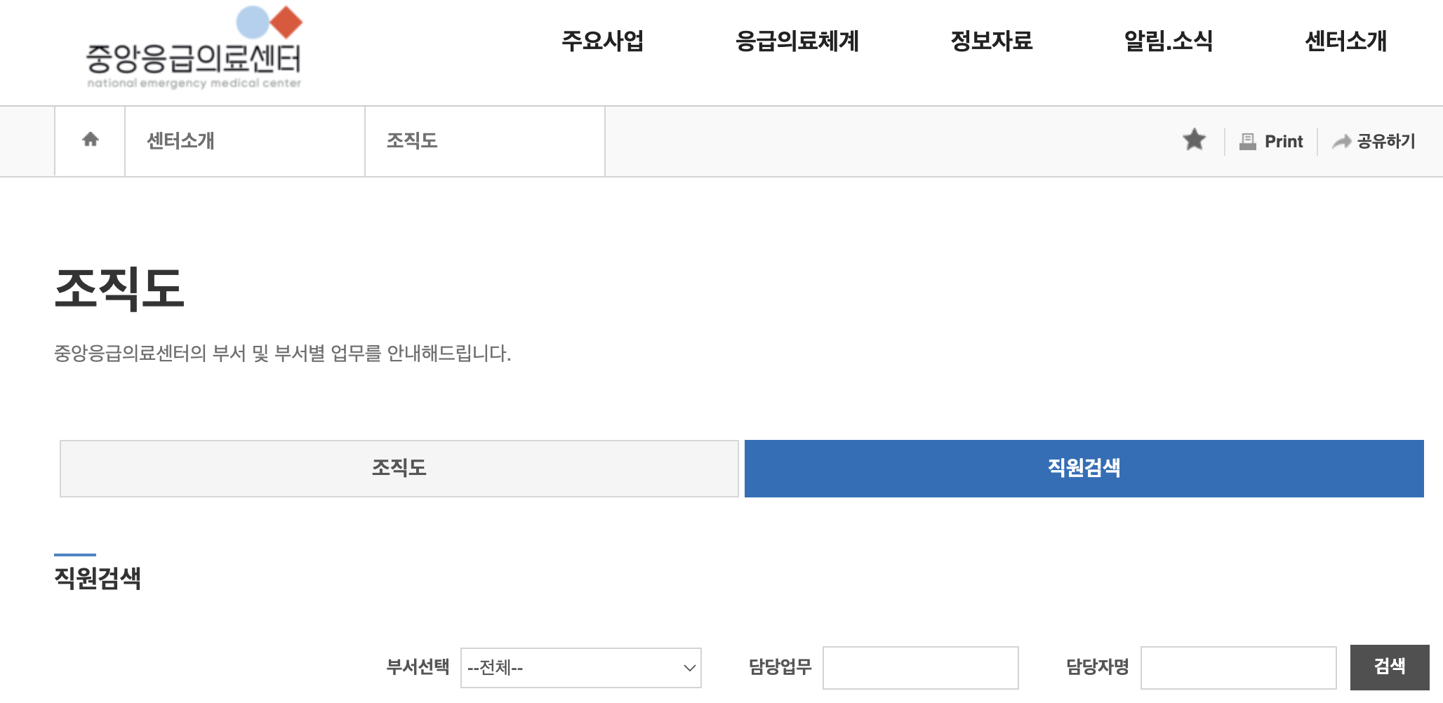The height and width of the screenshot is (703, 1443).
Task: Click inside the 담당업무 input field
Action: (x=920, y=668)
